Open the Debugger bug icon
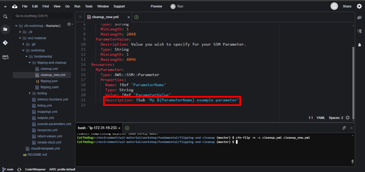The height and width of the screenshot is (172, 365). [359, 45]
